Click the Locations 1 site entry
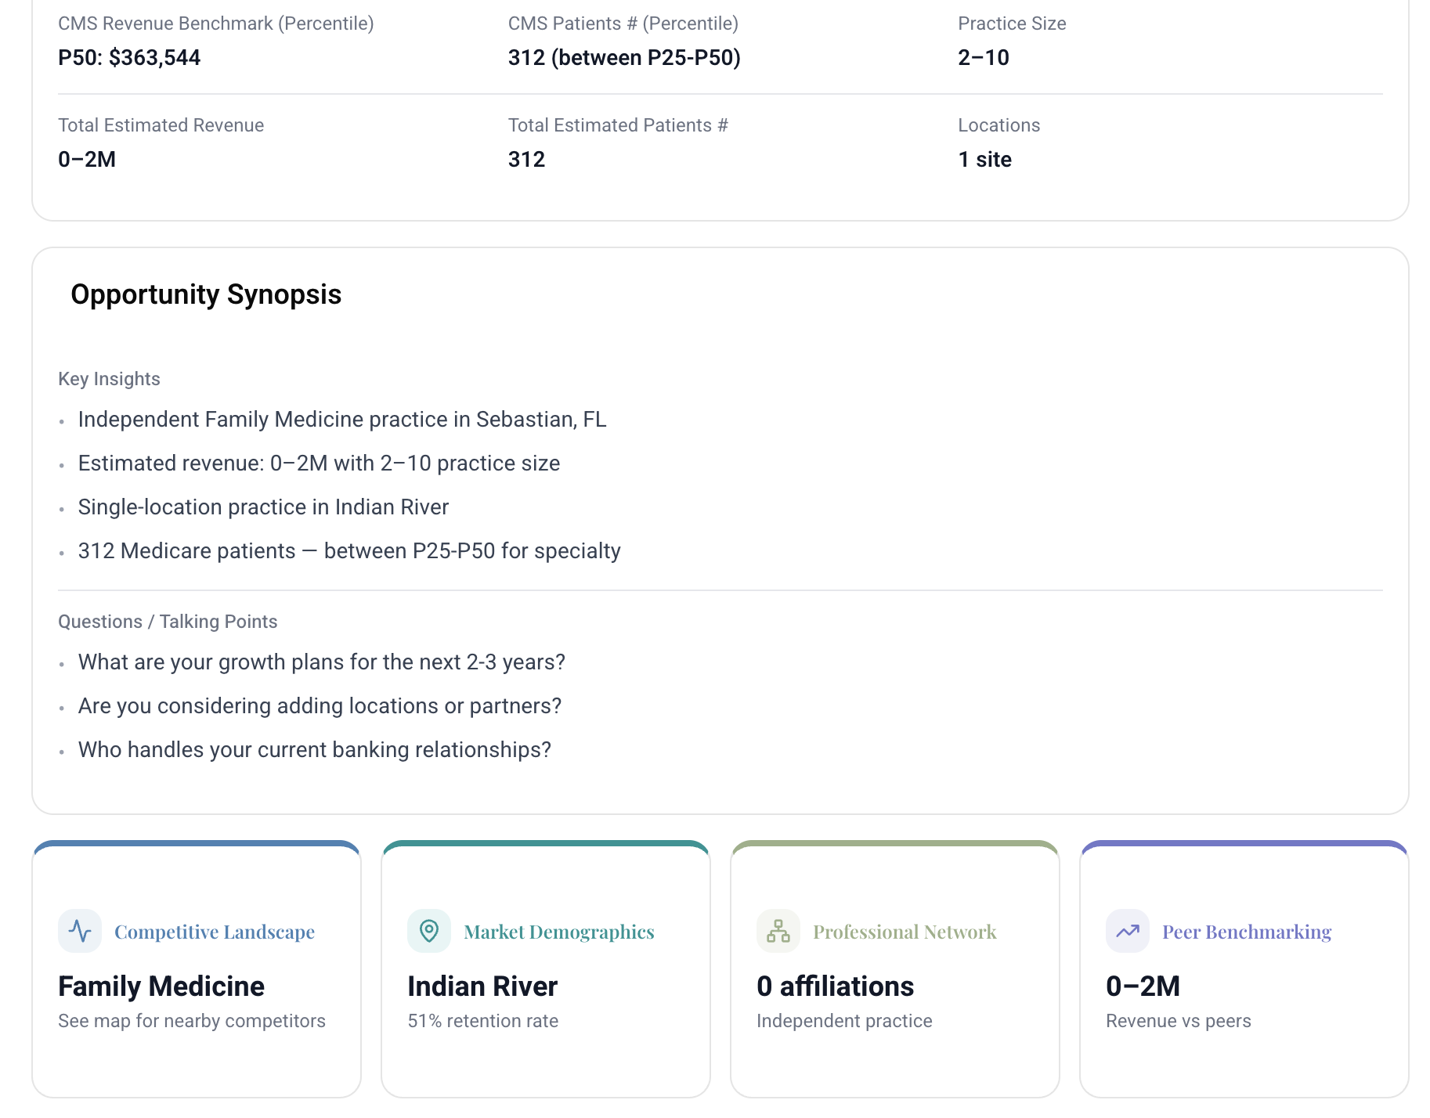Viewport: 1430px width, 1118px height. coord(984,159)
